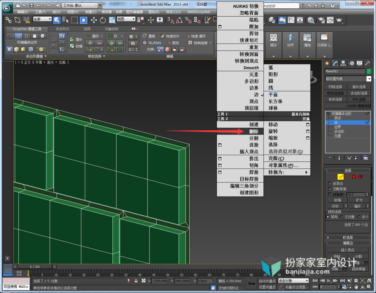Screen dimensions: 376x293
Task: Activate the Bind to Space Warp tool
Action: tap(26, 20)
